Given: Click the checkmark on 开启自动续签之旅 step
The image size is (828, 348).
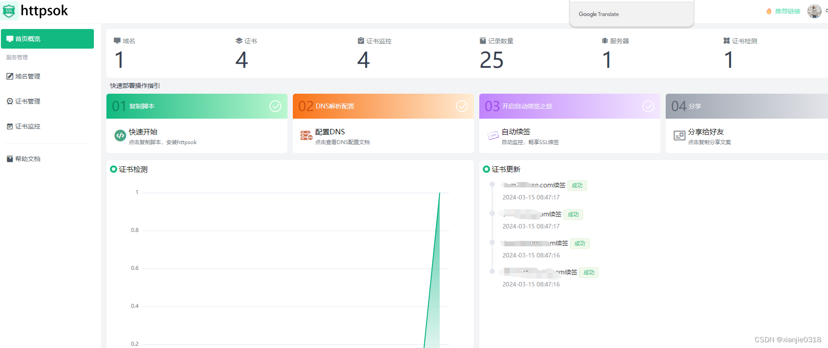Looking at the screenshot, I should point(648,106).
